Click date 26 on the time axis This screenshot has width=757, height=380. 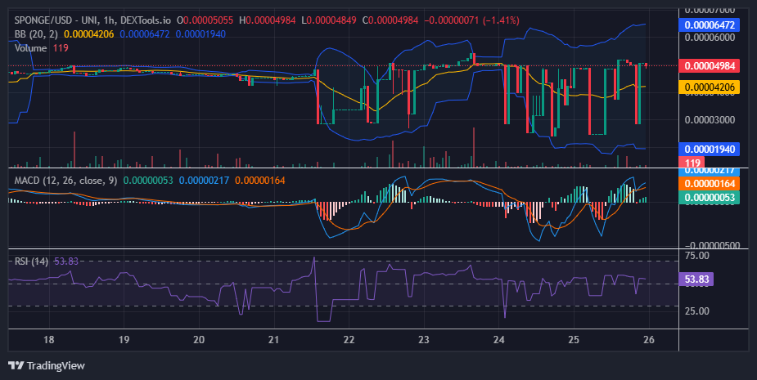click(649, 339)
